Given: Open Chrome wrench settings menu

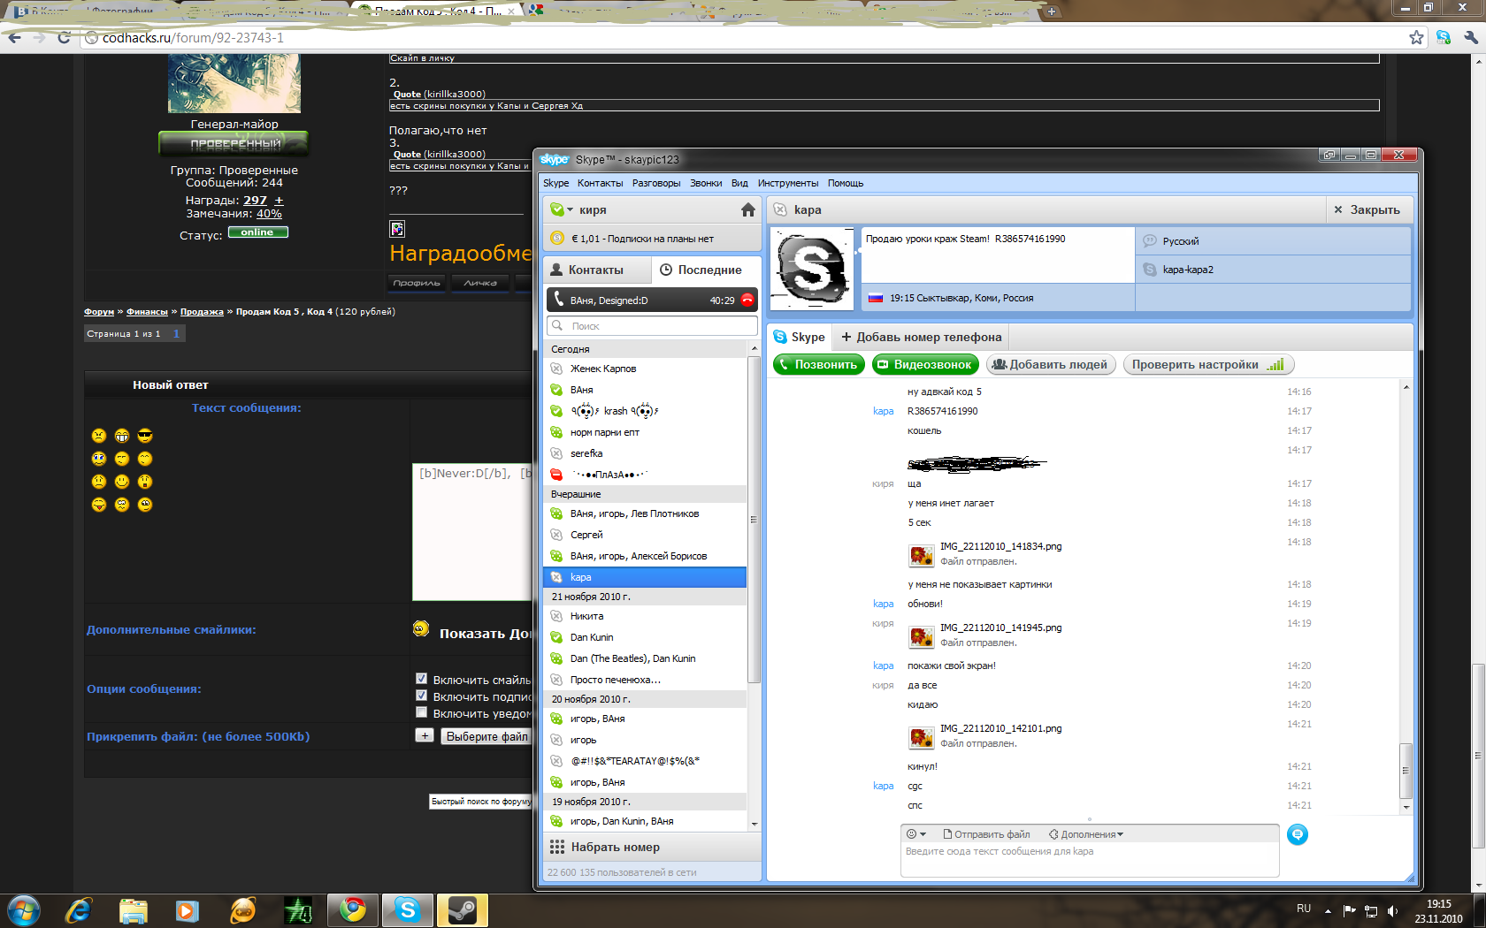Looking at the screenshot, I should pyautogui.click(x=1470, y=37).
